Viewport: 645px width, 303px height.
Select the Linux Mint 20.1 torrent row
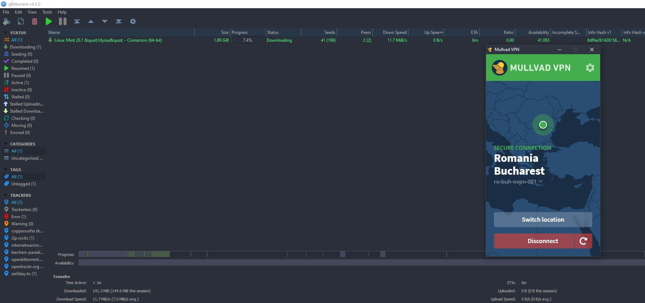(346, 40)
